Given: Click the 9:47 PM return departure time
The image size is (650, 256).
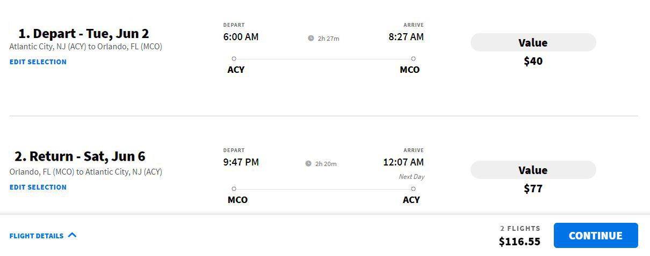Looking at the screenshot, I should [241, 162].
